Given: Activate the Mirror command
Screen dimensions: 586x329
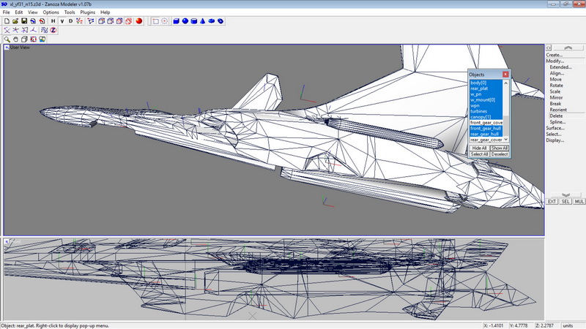Looking at the screenshot, I should click(556, 98).
